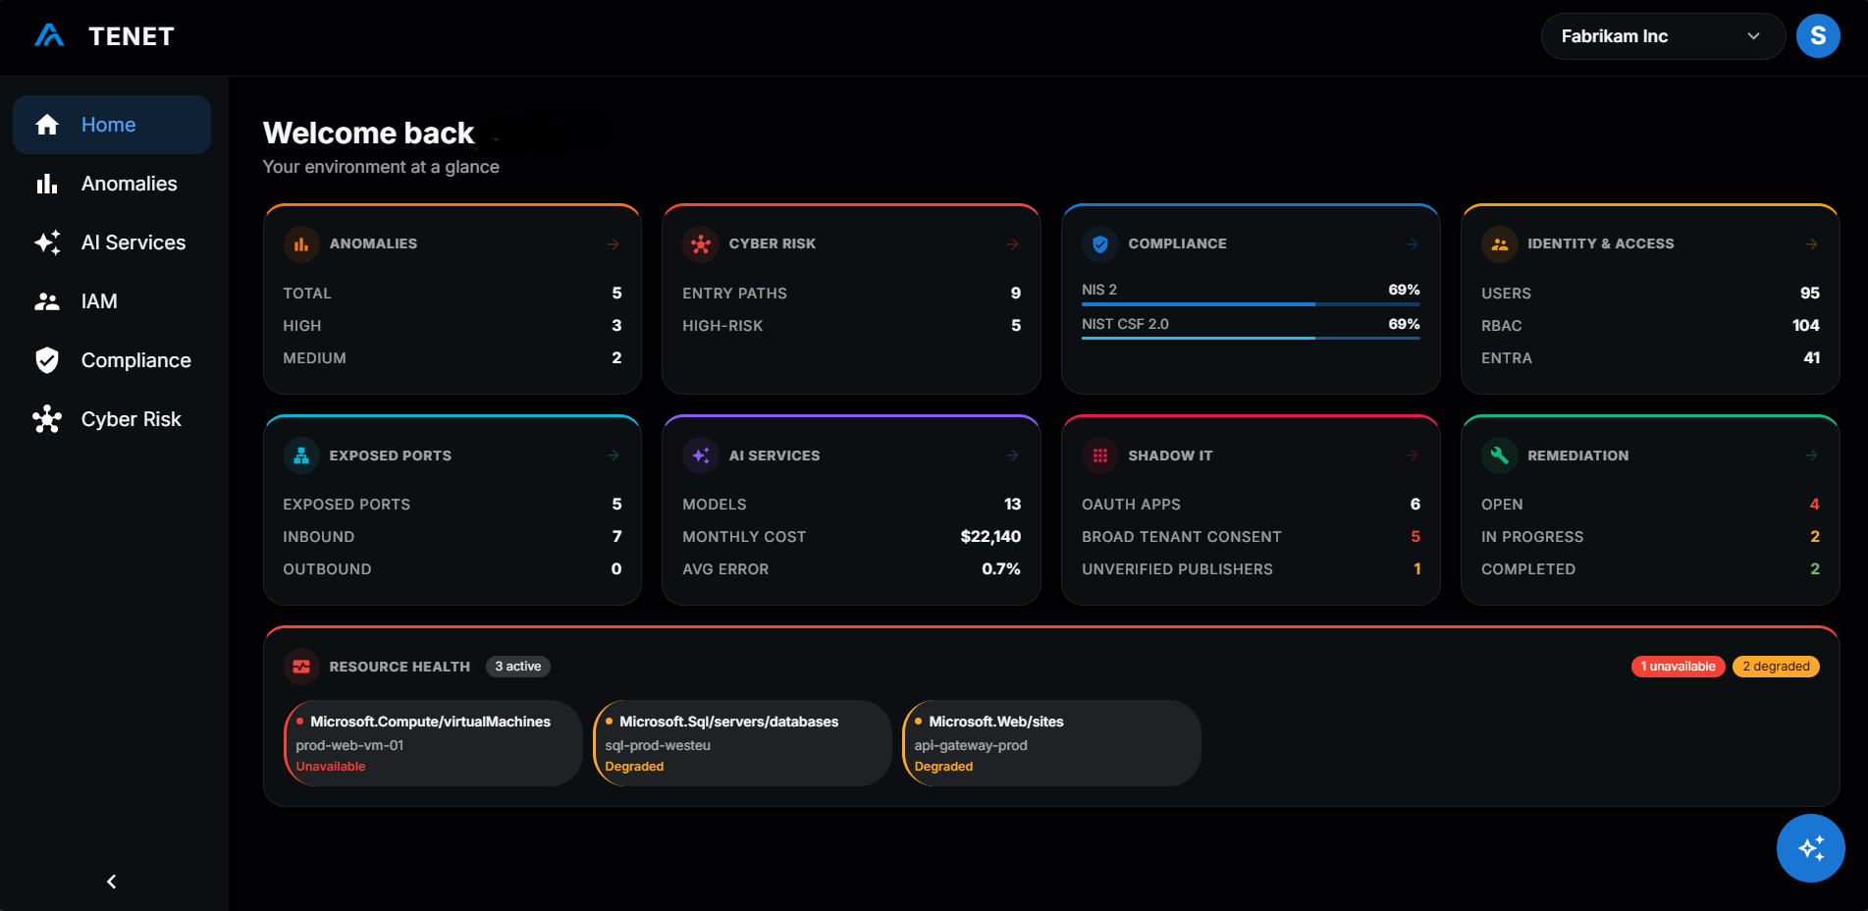Collapse the sidebar with the chevron

click(x=112, y=882)
